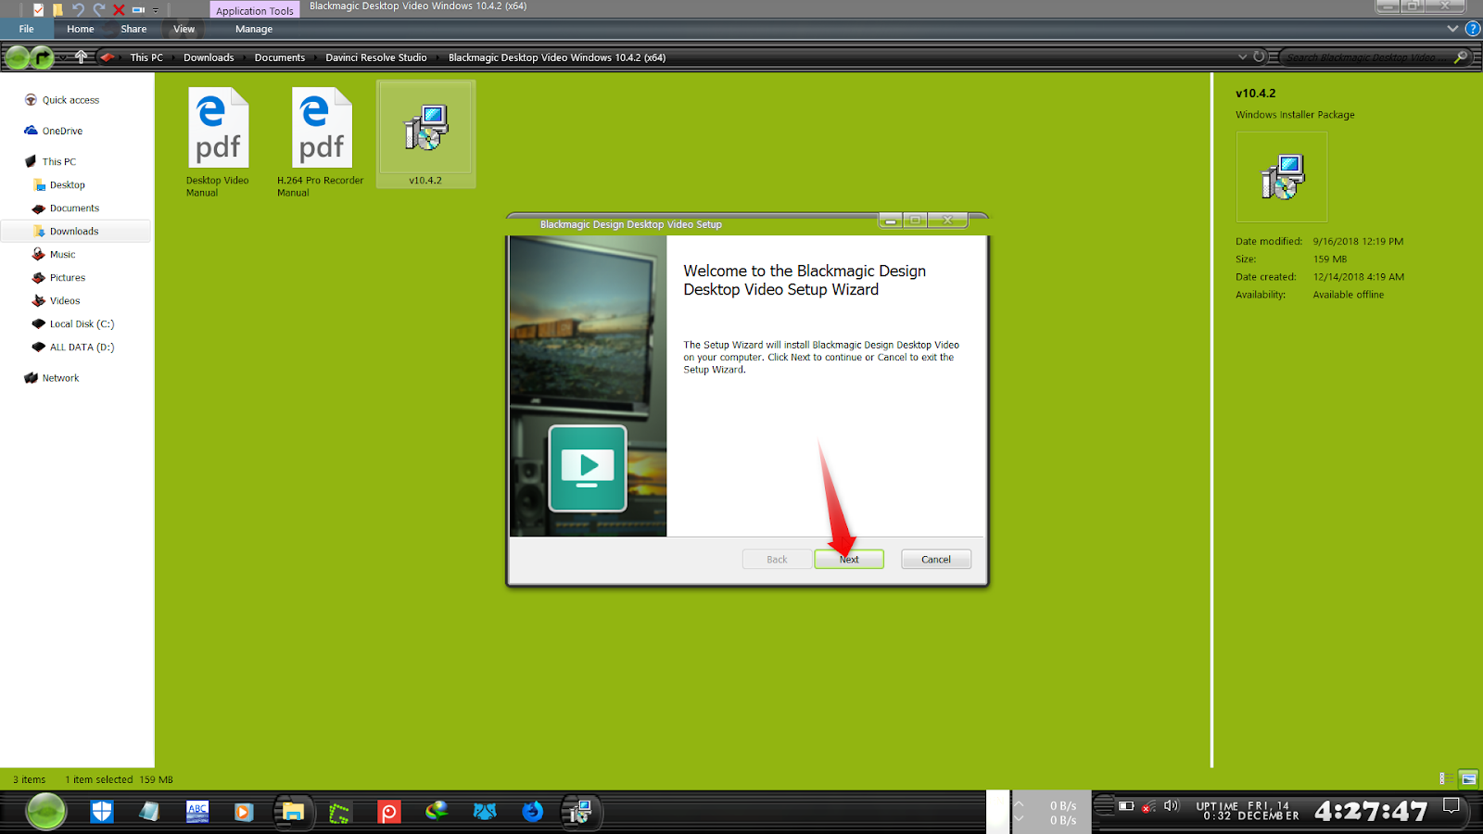Click the New folder quick access icon
1483x834 pixels.
click(57, 10)
